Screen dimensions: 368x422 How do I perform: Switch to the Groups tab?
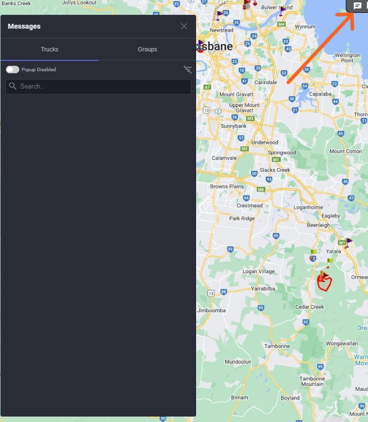147,49
